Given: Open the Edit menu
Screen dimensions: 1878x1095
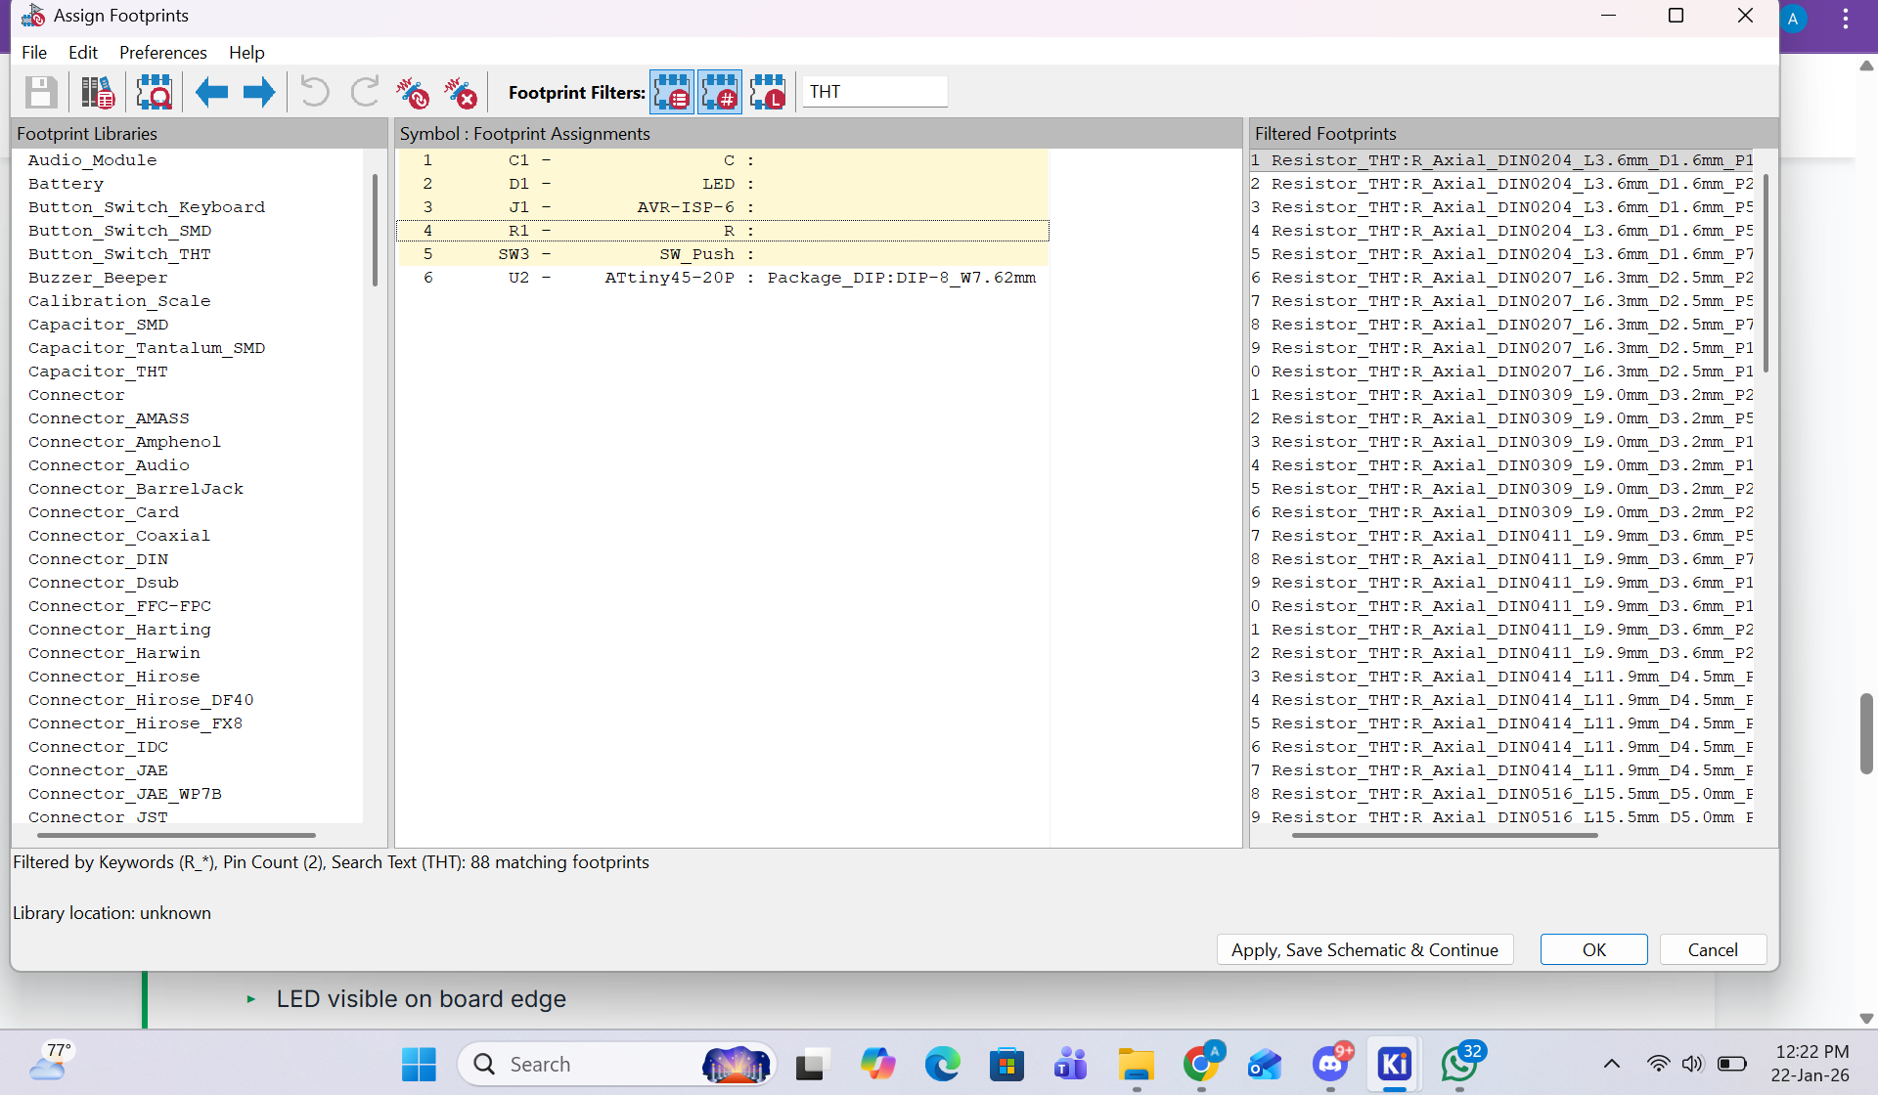Looking at the screenshot, I should click(x=83, y=53).
